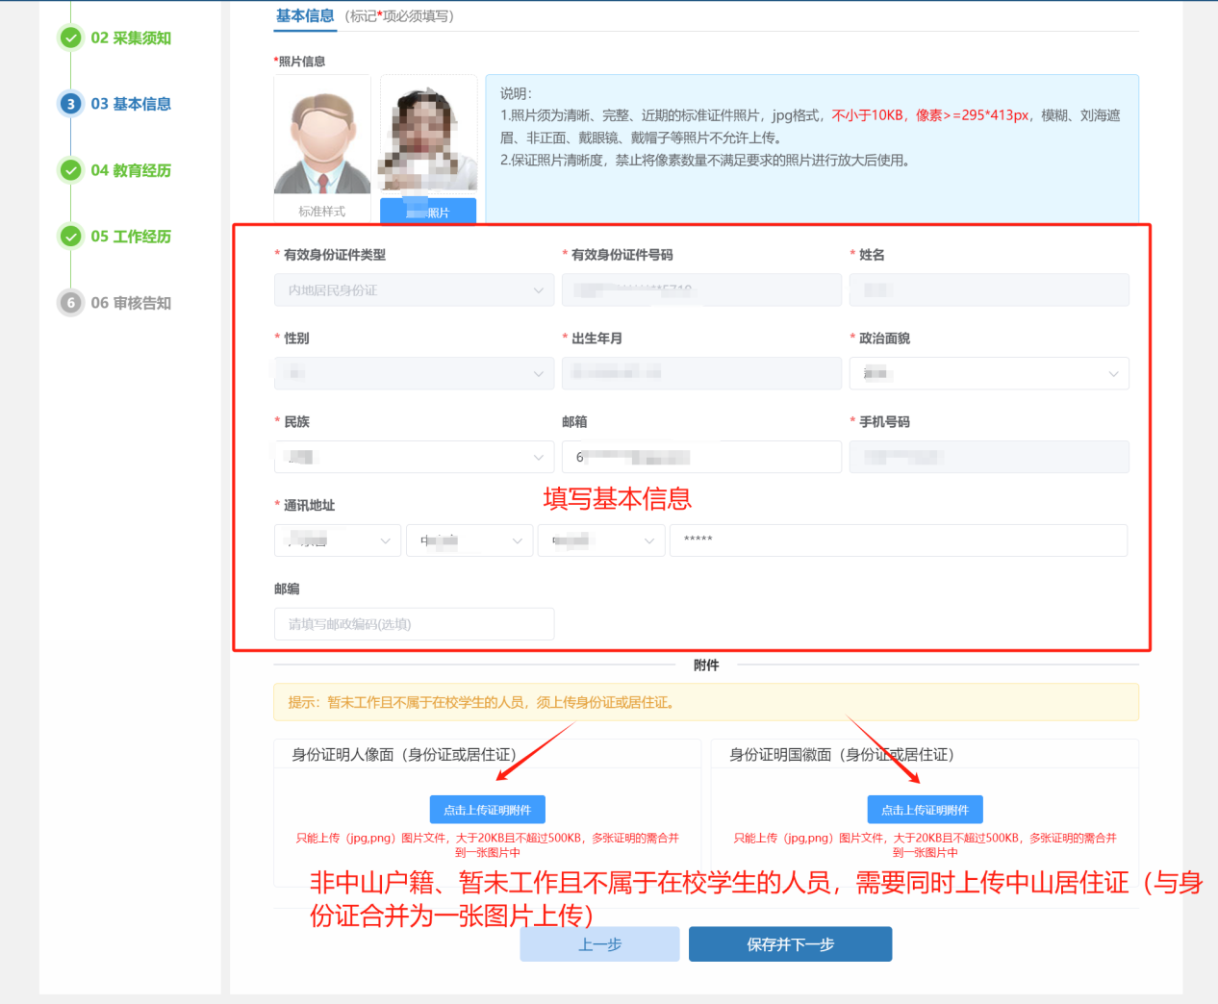Go to the 06 审核告知 step
This screenshot has height=1004, width=1218.
(x=131, y=303)
